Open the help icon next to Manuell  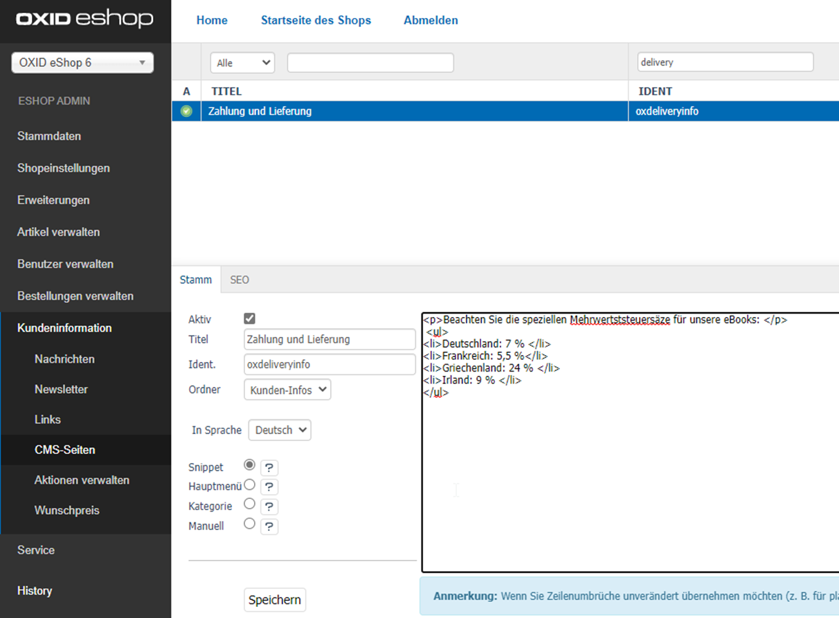pyautogui.click(x=269, y=527)
